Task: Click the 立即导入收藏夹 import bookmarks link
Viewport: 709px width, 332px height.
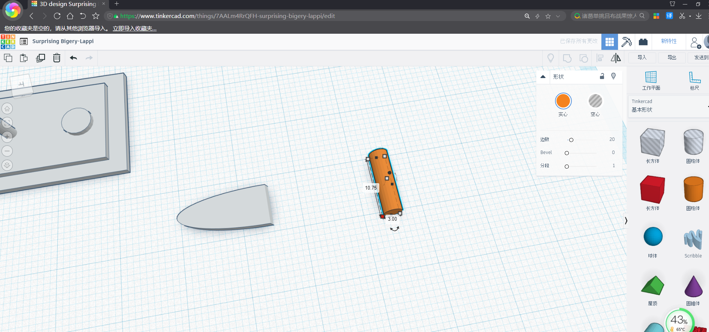Action: point(135,28)
